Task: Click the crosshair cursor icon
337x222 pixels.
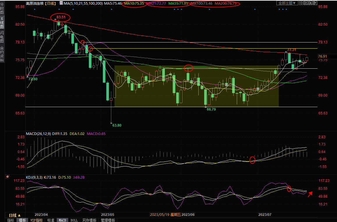Action: point(301,3)
